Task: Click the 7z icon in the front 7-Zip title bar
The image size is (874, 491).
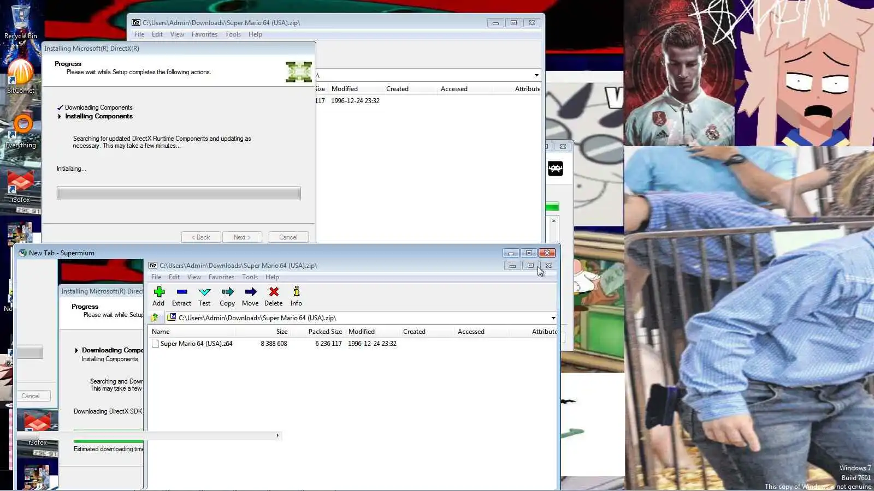Action: pyautogui.click(x=153, y=266)
